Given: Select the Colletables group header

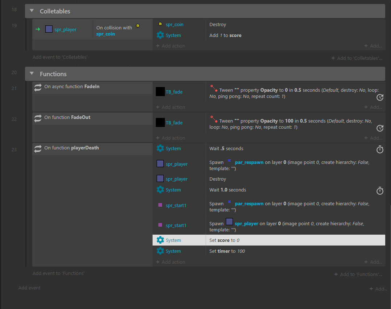Looking at the screenshot, I should (205, 11).
